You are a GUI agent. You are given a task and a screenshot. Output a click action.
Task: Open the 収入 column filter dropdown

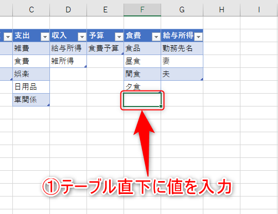(x=82, y=37)
